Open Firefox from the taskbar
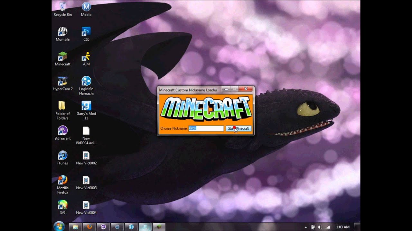 pos(89,227)
